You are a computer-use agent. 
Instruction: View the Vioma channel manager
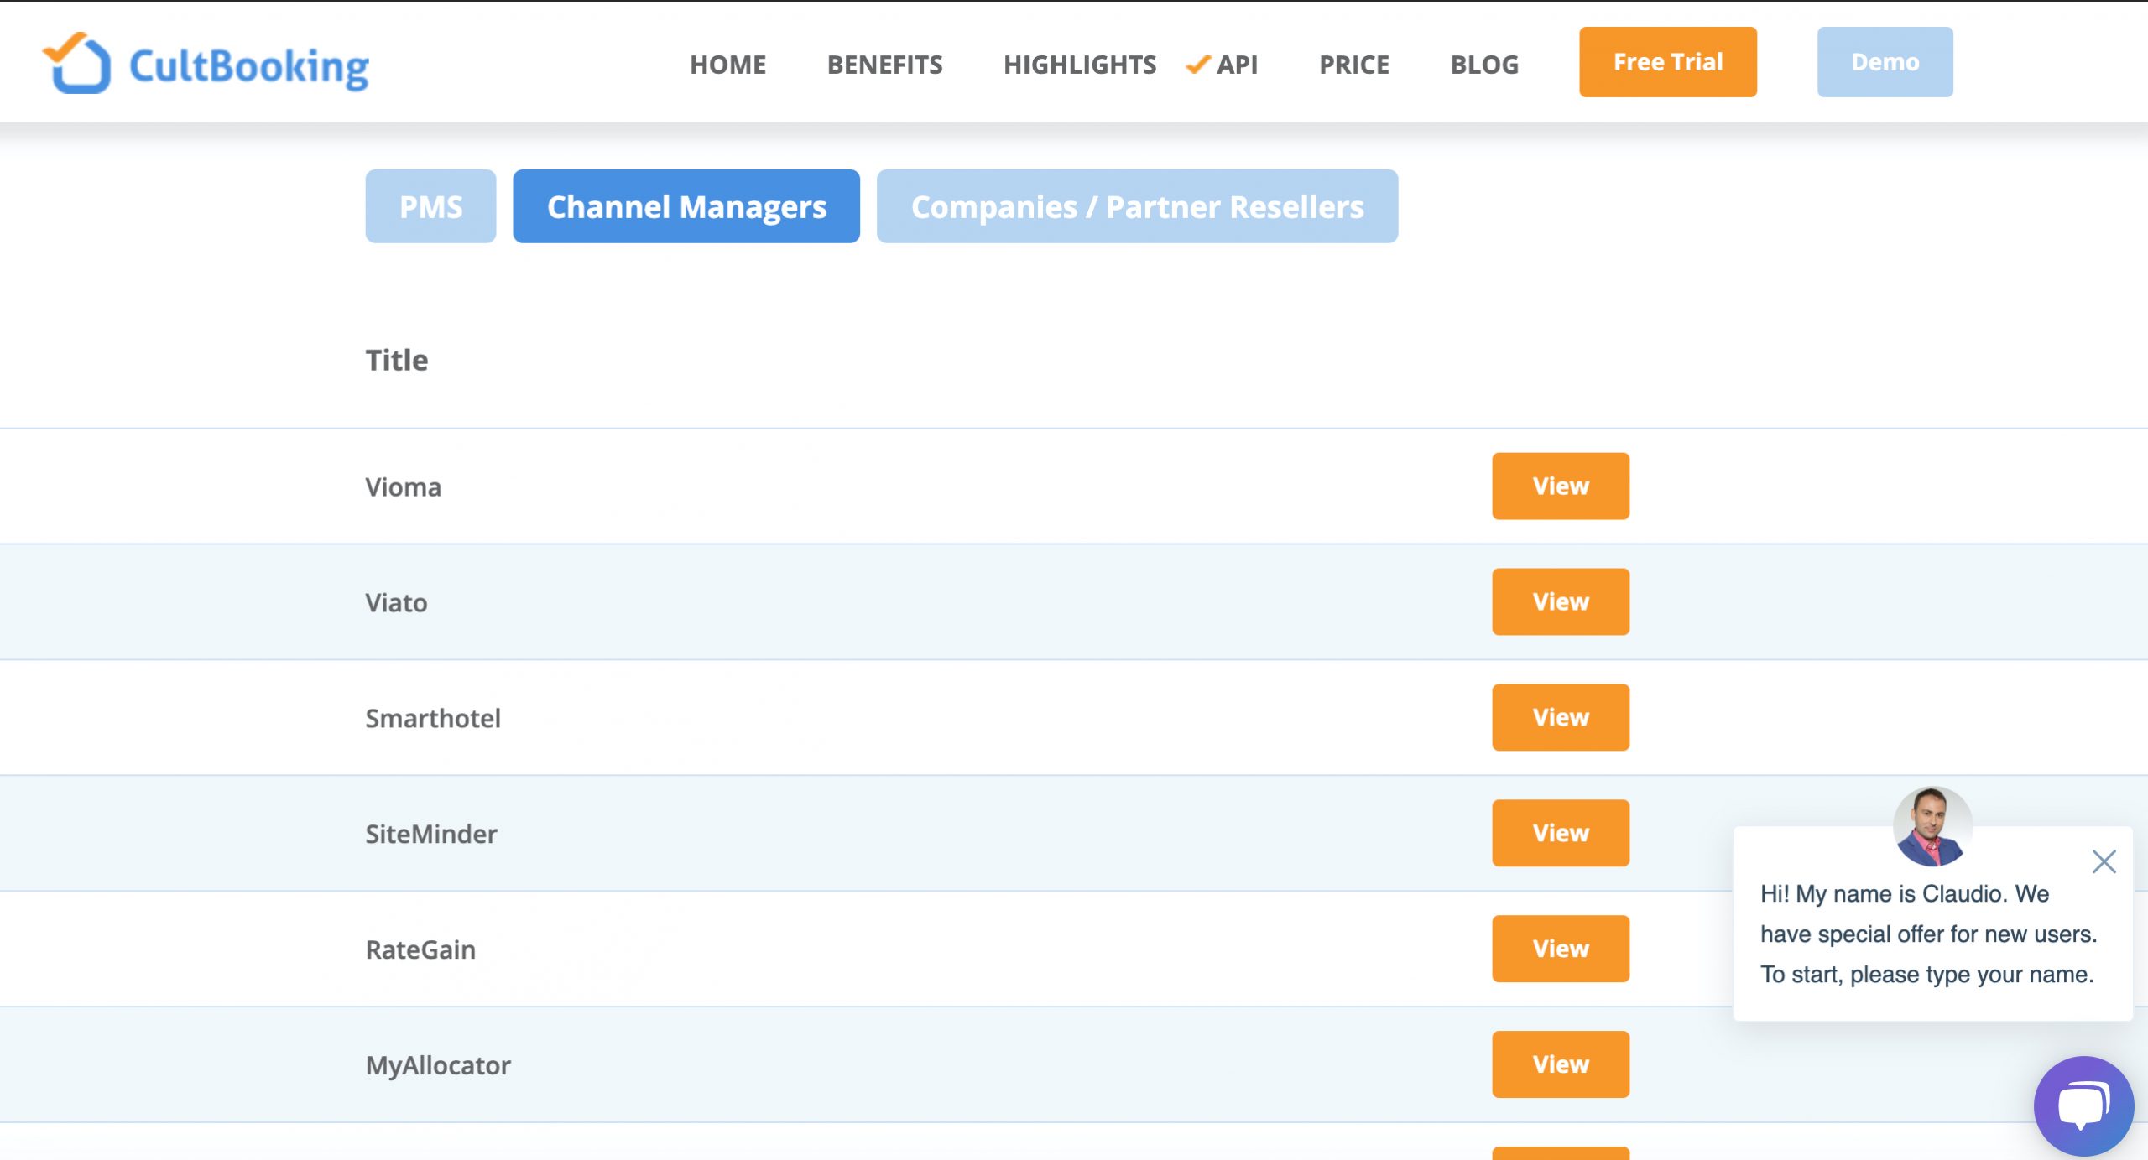point(1560,486)
